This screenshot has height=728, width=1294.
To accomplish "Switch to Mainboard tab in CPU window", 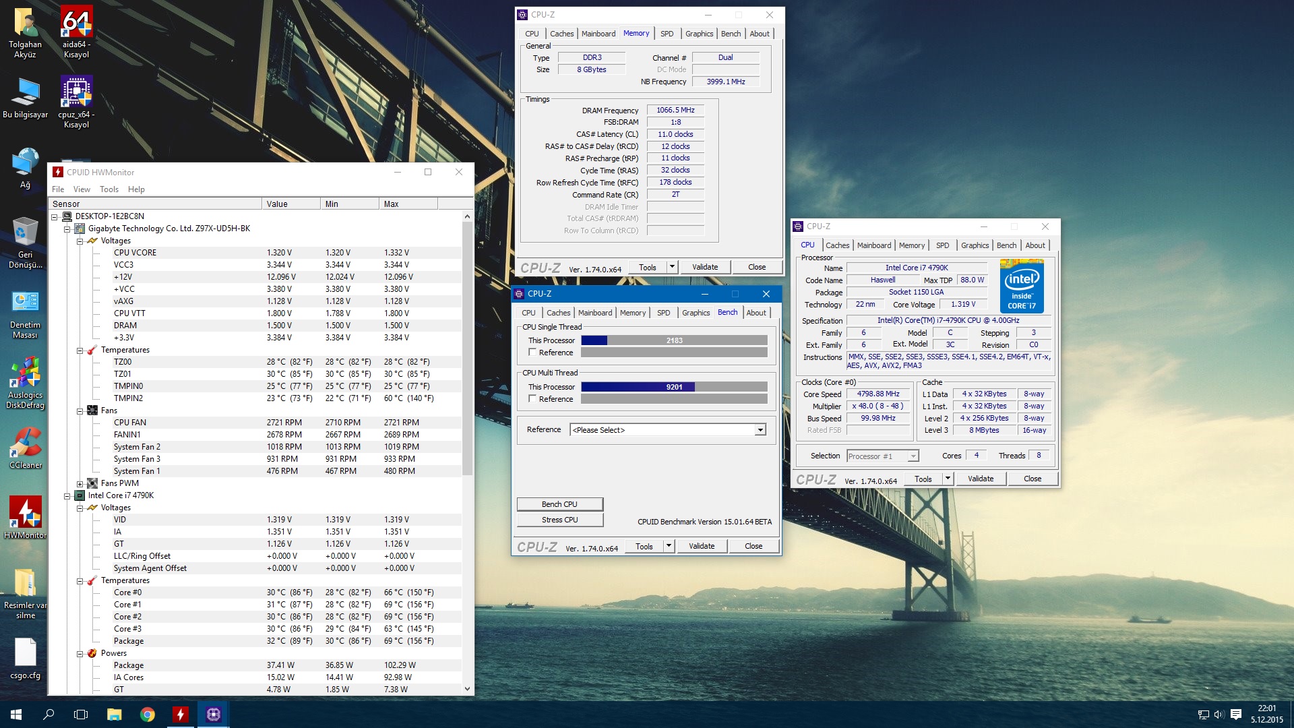I will (x=874, y=245).
